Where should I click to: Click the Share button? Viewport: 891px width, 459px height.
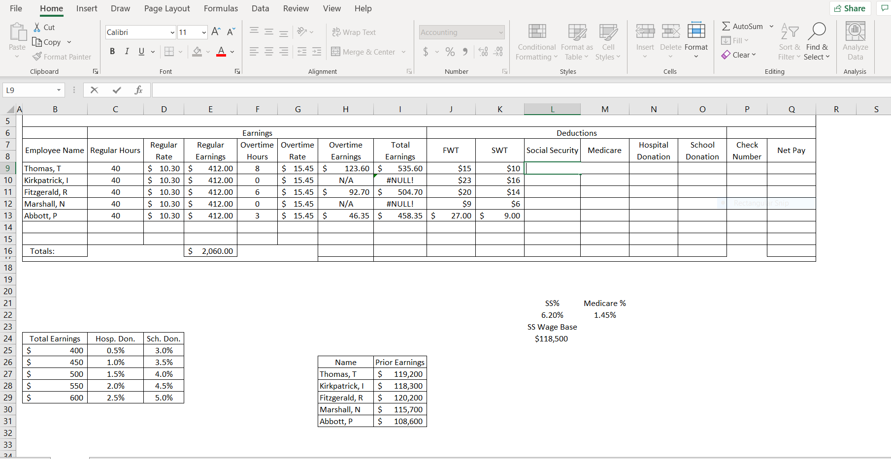[850, 8]
